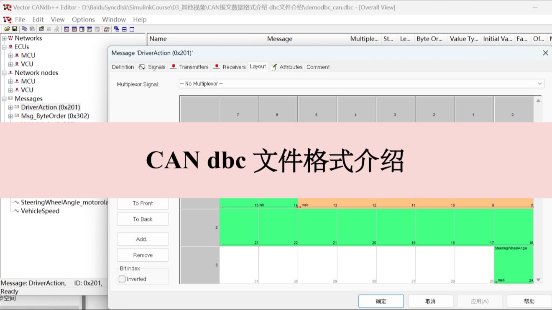The width and height of the screenshot is (552, 310).
Task: Click the Remove button
Action: point(143,255)
